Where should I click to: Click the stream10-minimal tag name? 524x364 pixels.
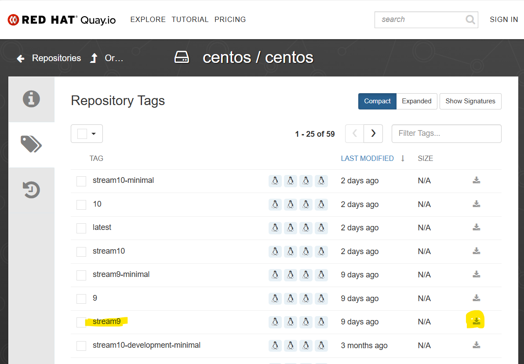click(124, 181)
